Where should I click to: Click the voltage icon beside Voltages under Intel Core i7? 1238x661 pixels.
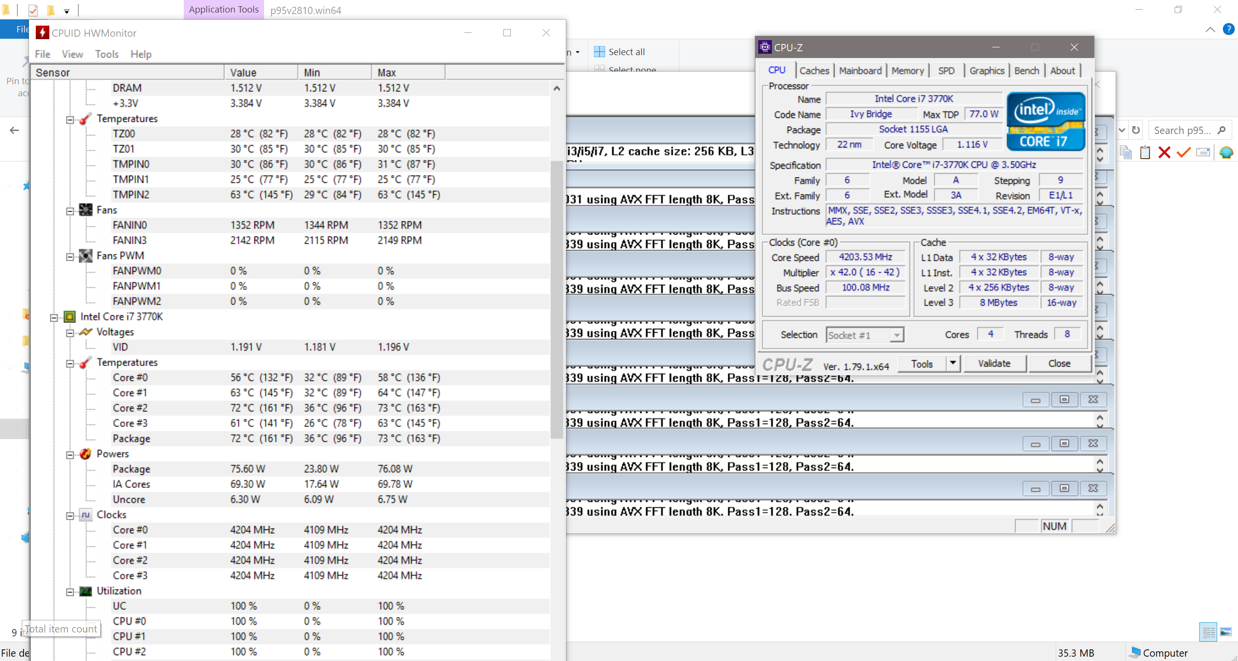pyautogui.click(x=86, y=332)
